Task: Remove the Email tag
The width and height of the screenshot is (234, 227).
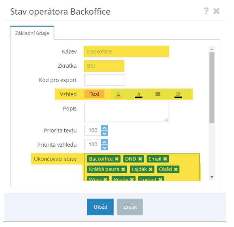Action: (165, 159)
